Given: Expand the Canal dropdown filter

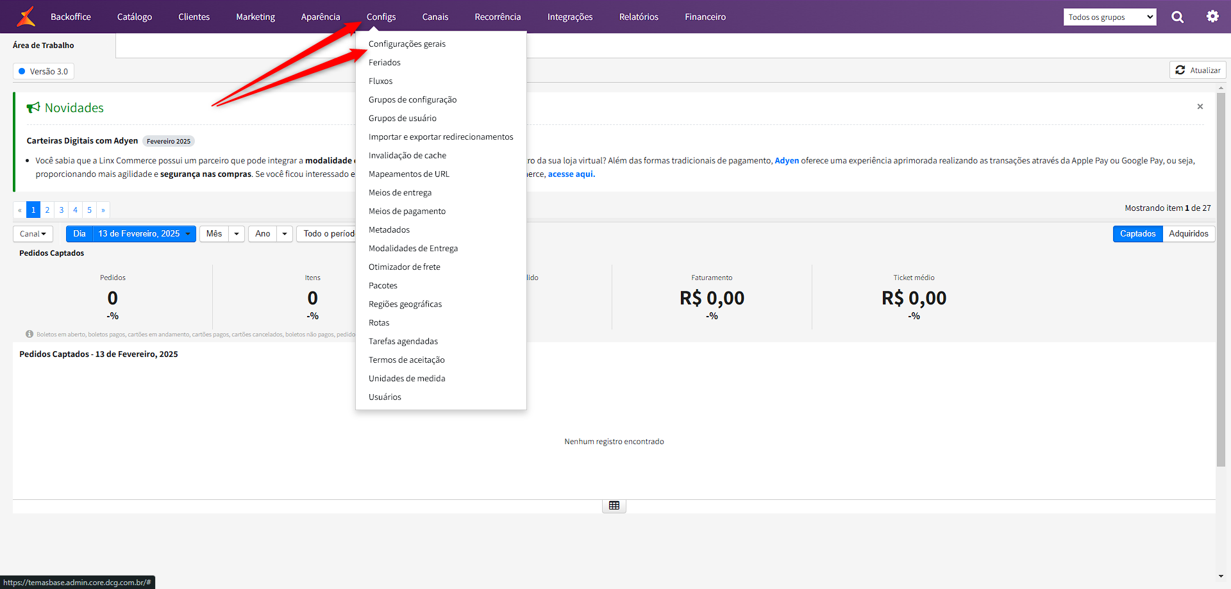Looking at the screenshot, I should [33, 234].
